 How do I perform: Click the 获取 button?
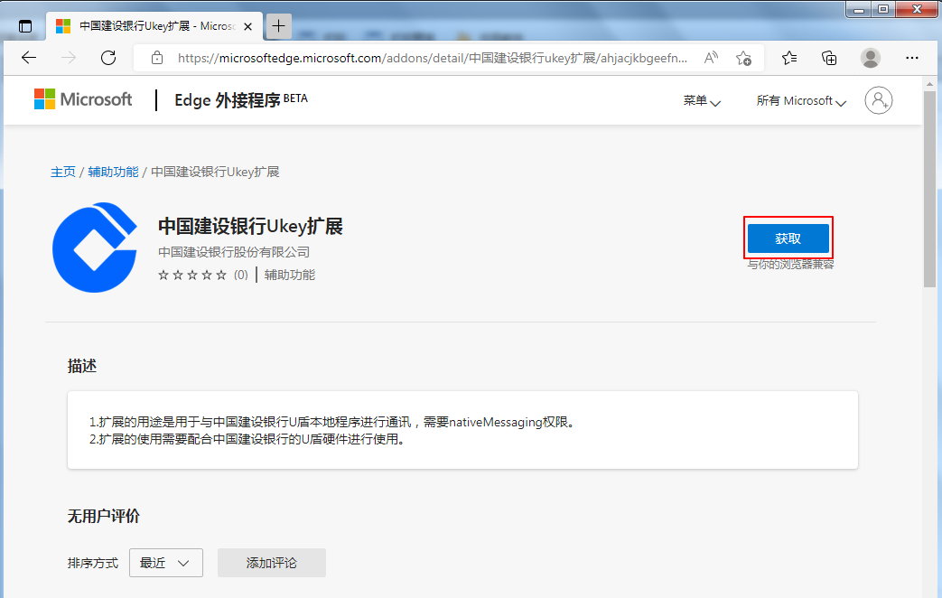tap(788, 238)
